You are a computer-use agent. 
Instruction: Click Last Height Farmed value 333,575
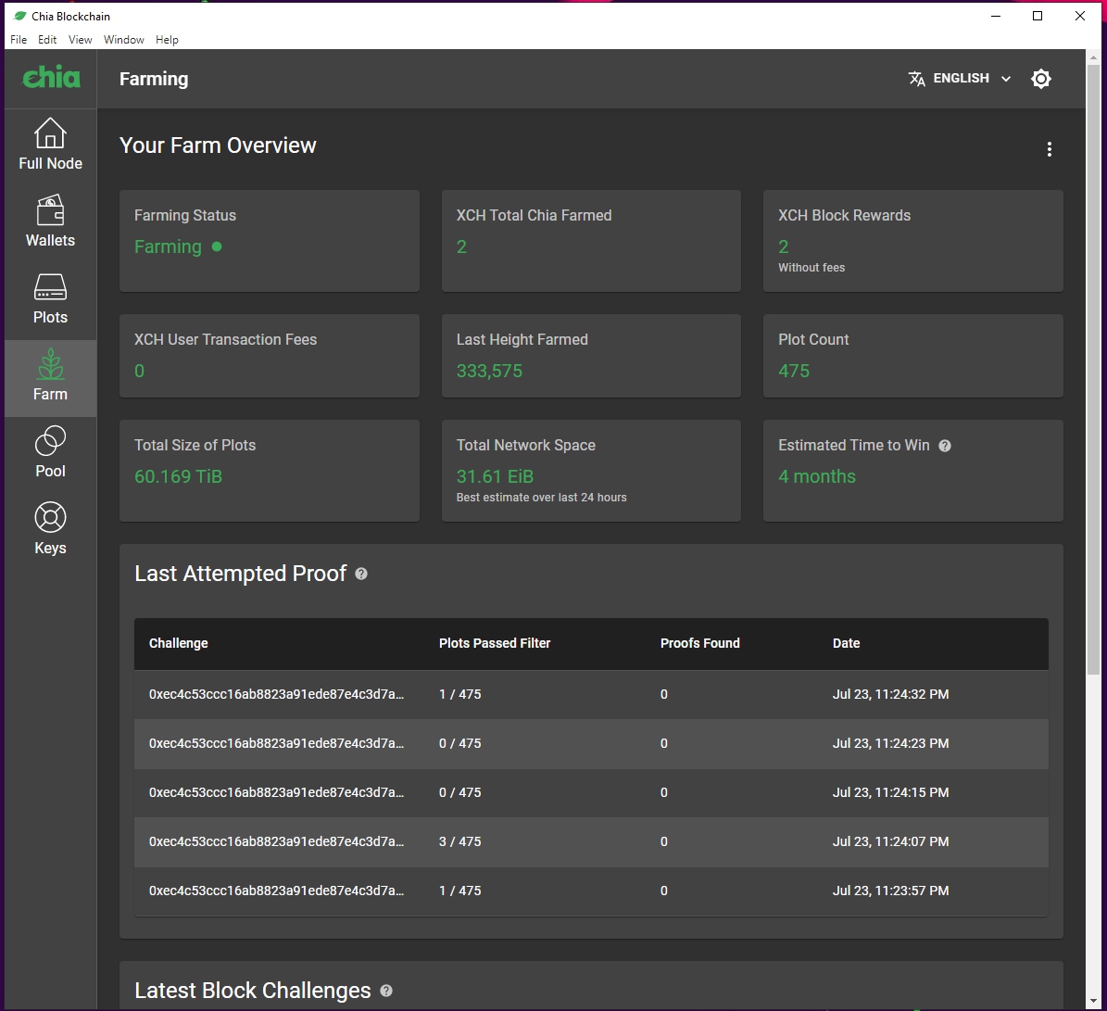(489, 372)
